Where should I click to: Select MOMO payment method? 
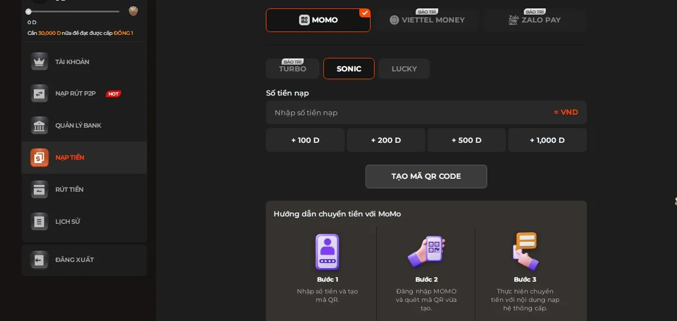tap(318, 20)
